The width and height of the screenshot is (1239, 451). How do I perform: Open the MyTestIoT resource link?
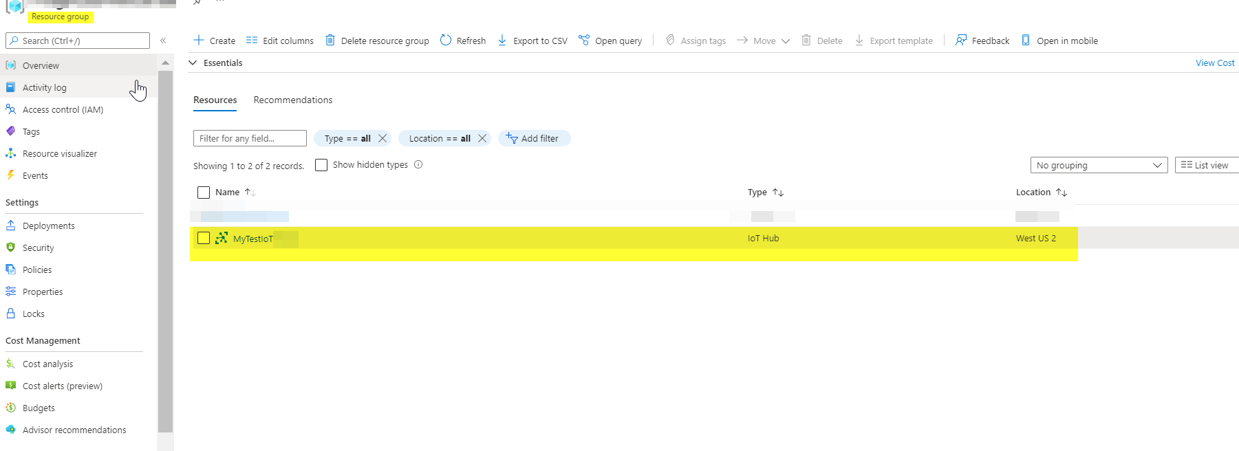pyautogui.click(x=253, y=239)
